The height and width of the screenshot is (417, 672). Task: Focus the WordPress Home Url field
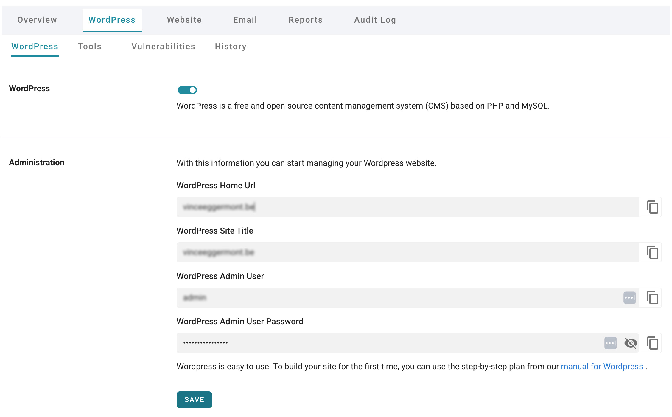(408, 207)
